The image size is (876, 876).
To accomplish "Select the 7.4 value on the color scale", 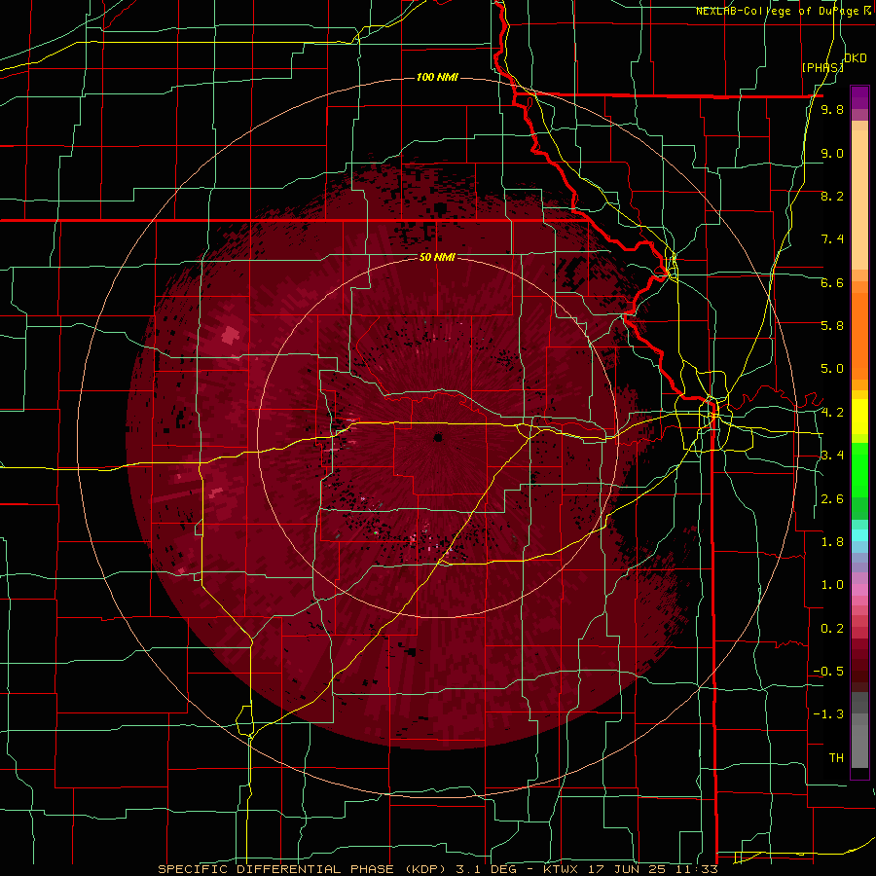I will click(832, 239).
